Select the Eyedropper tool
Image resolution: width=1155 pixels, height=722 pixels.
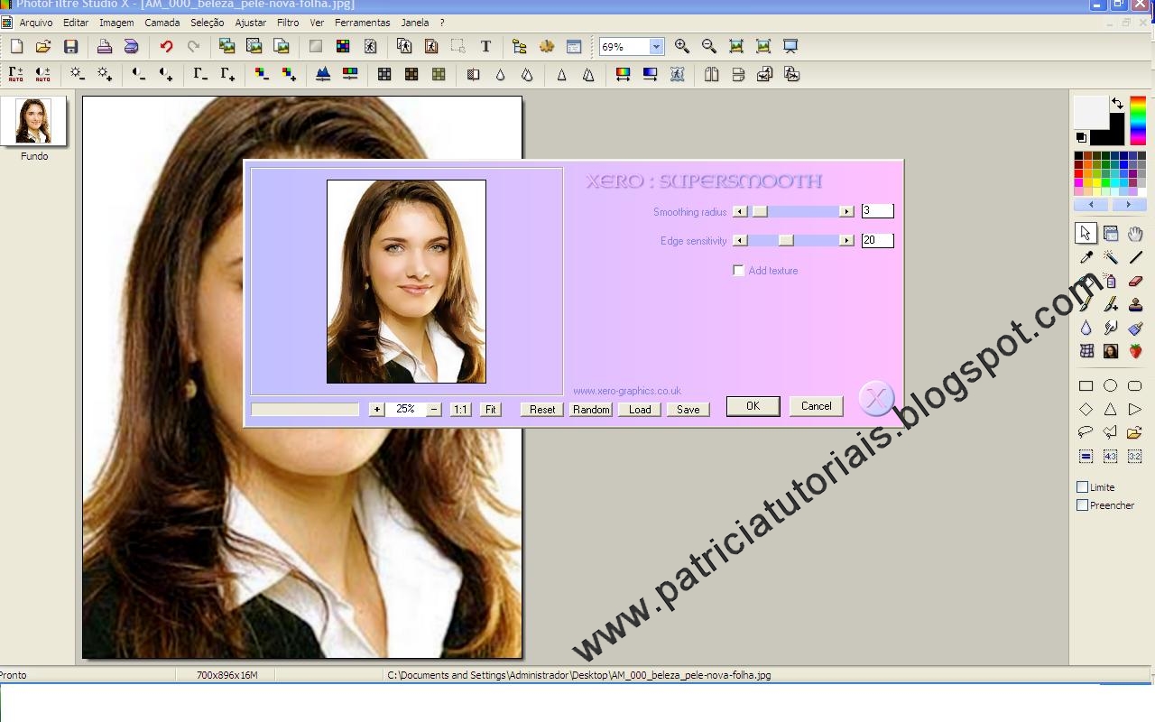(x=1086, y=258)
